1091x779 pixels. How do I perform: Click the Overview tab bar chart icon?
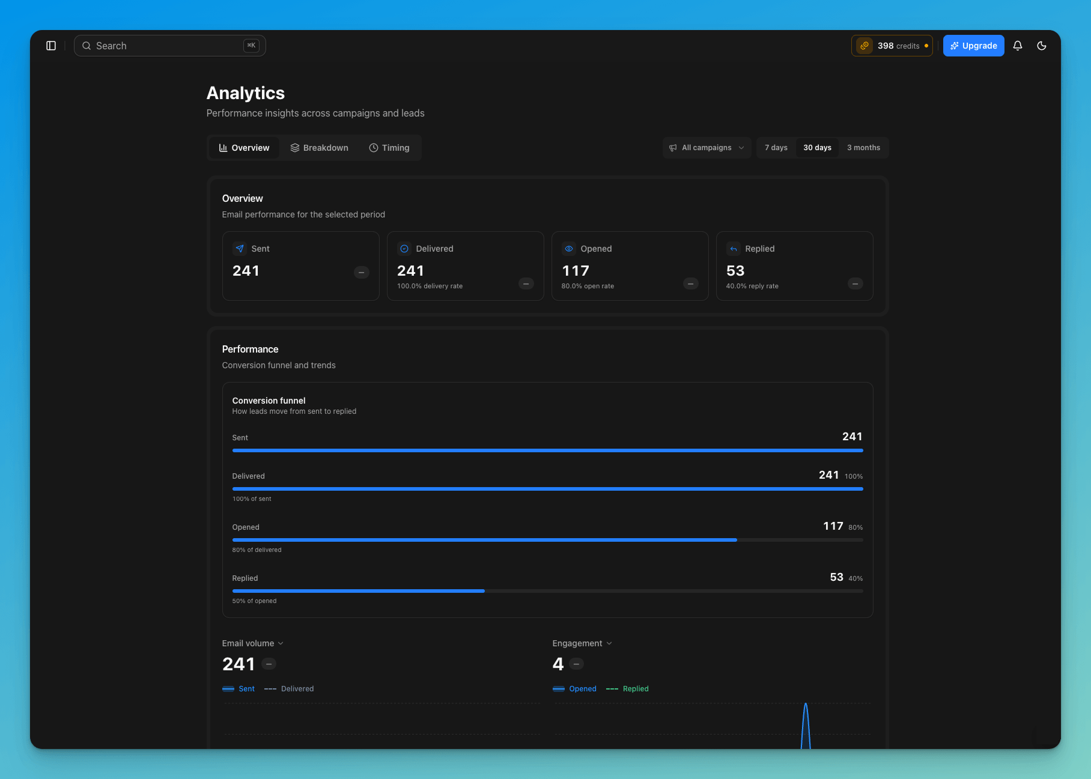[223, 148]
